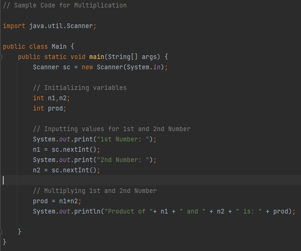Click the class closing brace
Viewport: 301px width, 251px height.
5,242
